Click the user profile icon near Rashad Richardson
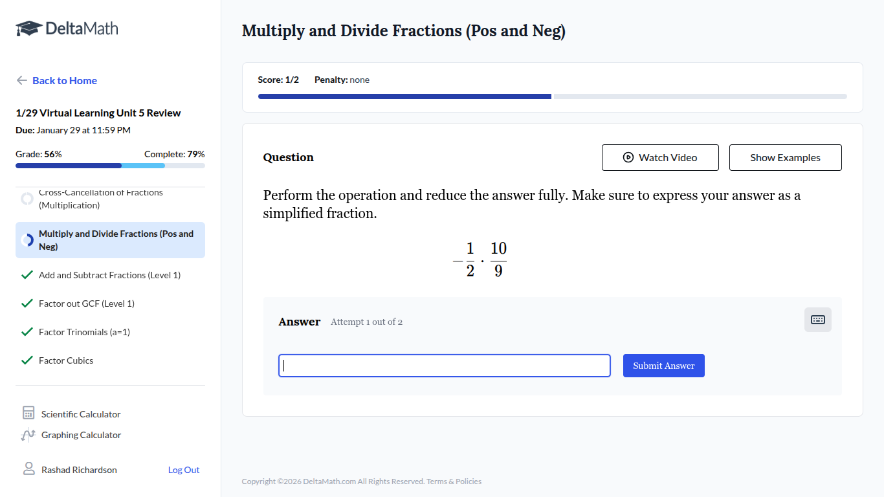The image size is (884, 497). (x=28, y=469)
